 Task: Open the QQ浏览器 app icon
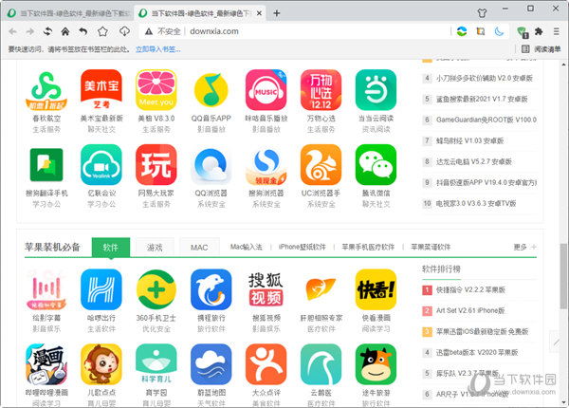(x=211, y=165)
